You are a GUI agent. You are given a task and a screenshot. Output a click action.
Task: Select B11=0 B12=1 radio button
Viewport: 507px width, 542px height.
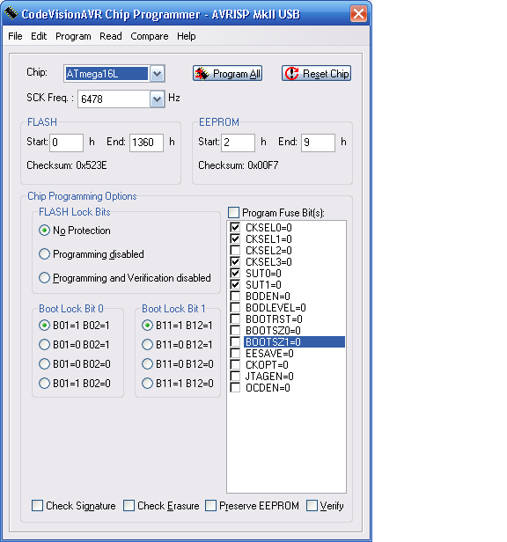[x=147, y=345]
